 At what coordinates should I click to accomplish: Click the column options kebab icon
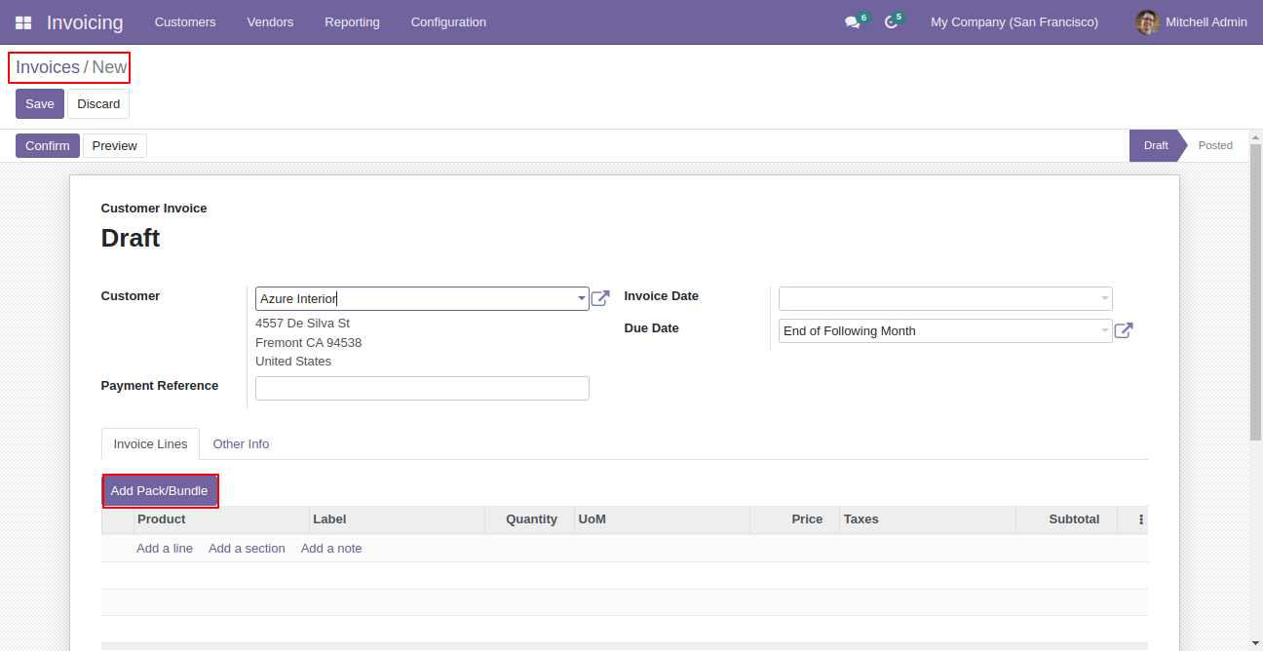click(x=1141, y=519)
